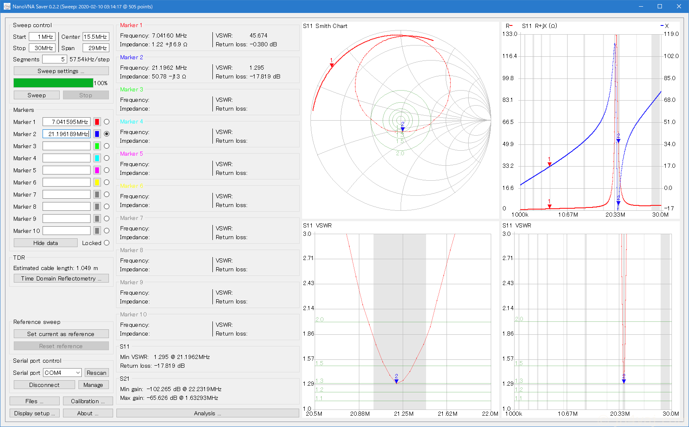Click the Sweep button
Image resolution: width=689 pixels, height=427 pixels.
coord(37,95)
